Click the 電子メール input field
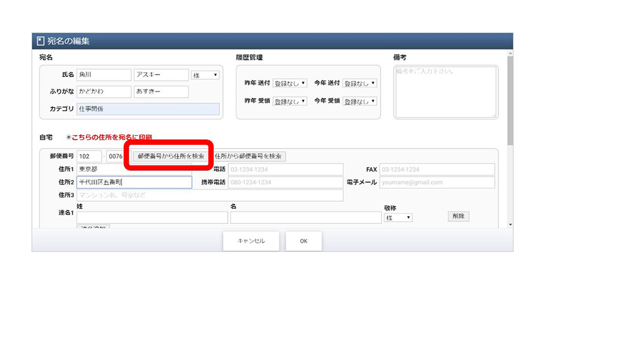 [x=436, y=183]
